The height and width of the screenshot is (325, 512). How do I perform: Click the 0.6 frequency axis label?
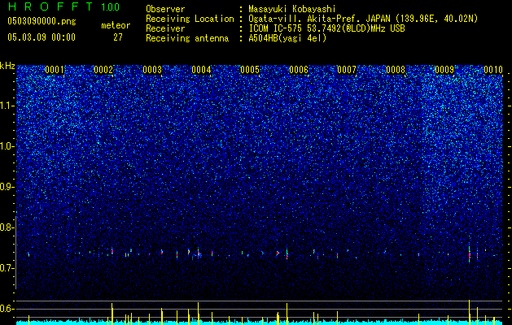(7, 309)
